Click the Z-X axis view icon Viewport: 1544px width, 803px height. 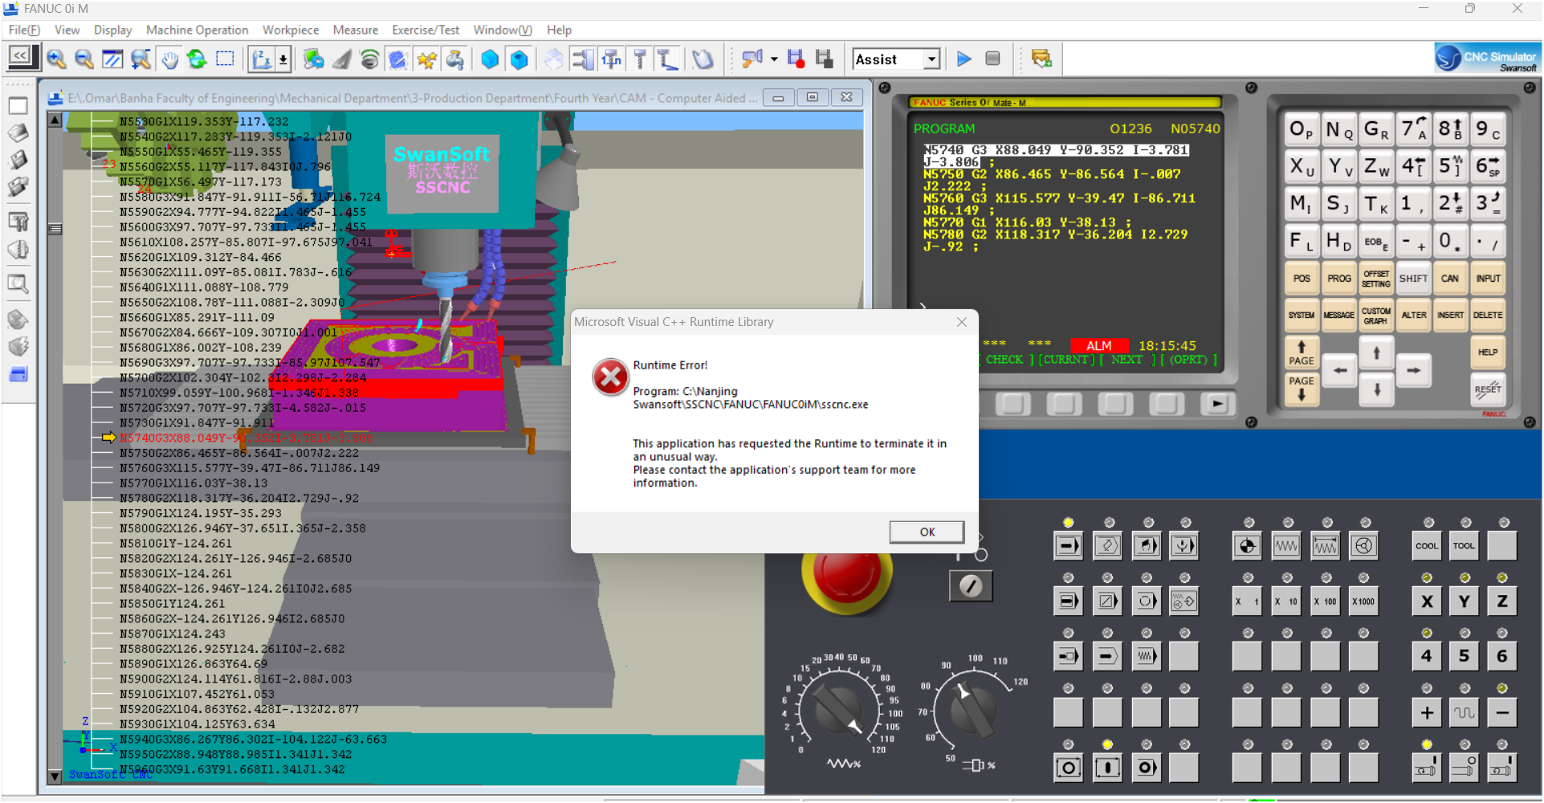coord(262,59)
